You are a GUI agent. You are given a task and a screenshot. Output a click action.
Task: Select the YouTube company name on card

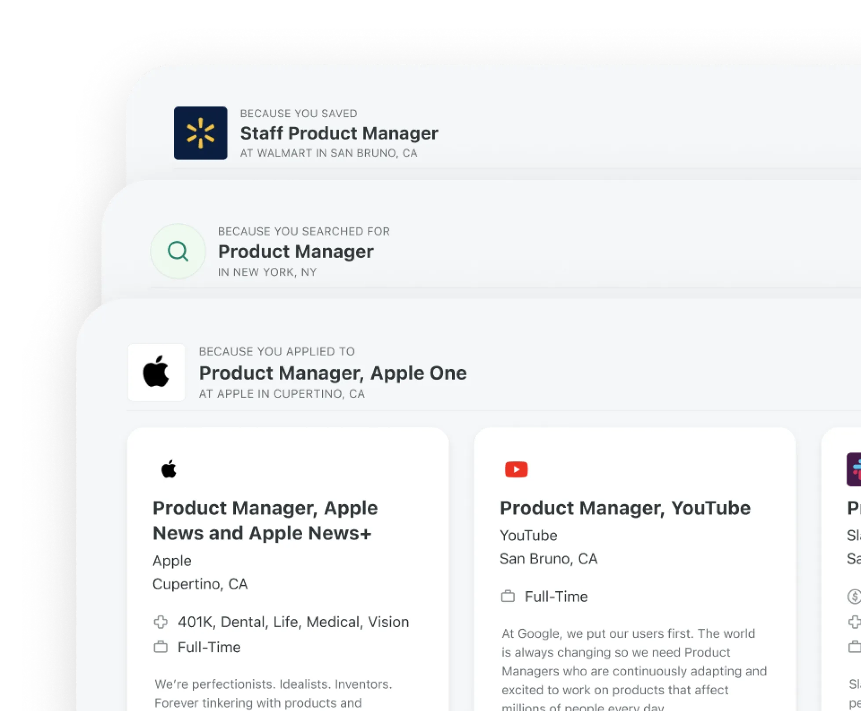click(x=528, y=535)
